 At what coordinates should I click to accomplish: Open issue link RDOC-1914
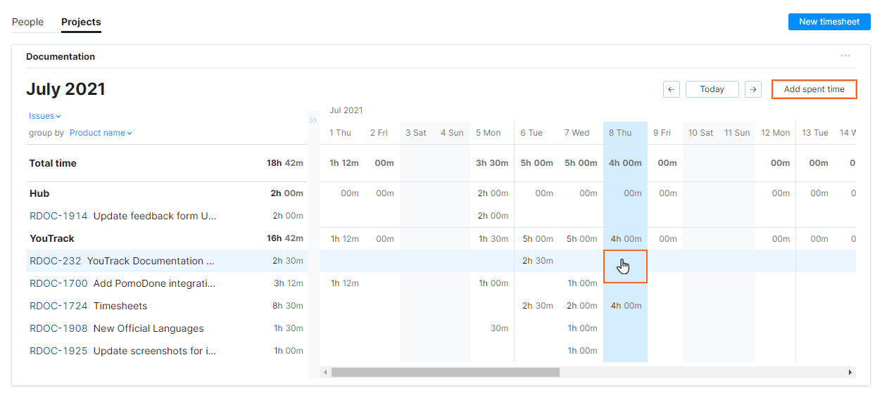tap(58, 216)
